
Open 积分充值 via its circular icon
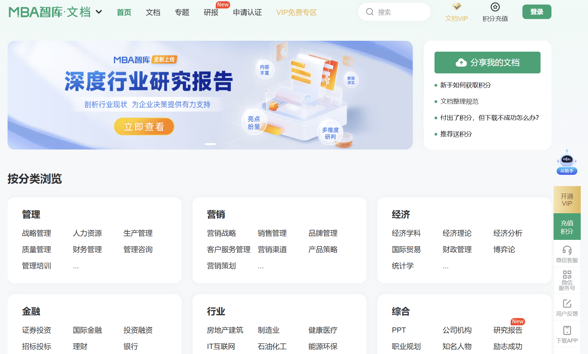(495, 7)
